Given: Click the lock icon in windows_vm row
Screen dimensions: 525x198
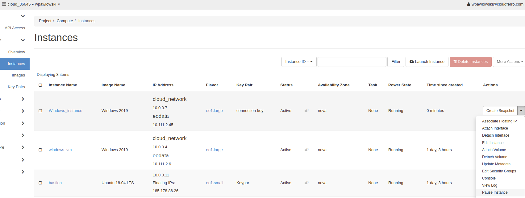Looking at the screenshot, I should point(306,150).
